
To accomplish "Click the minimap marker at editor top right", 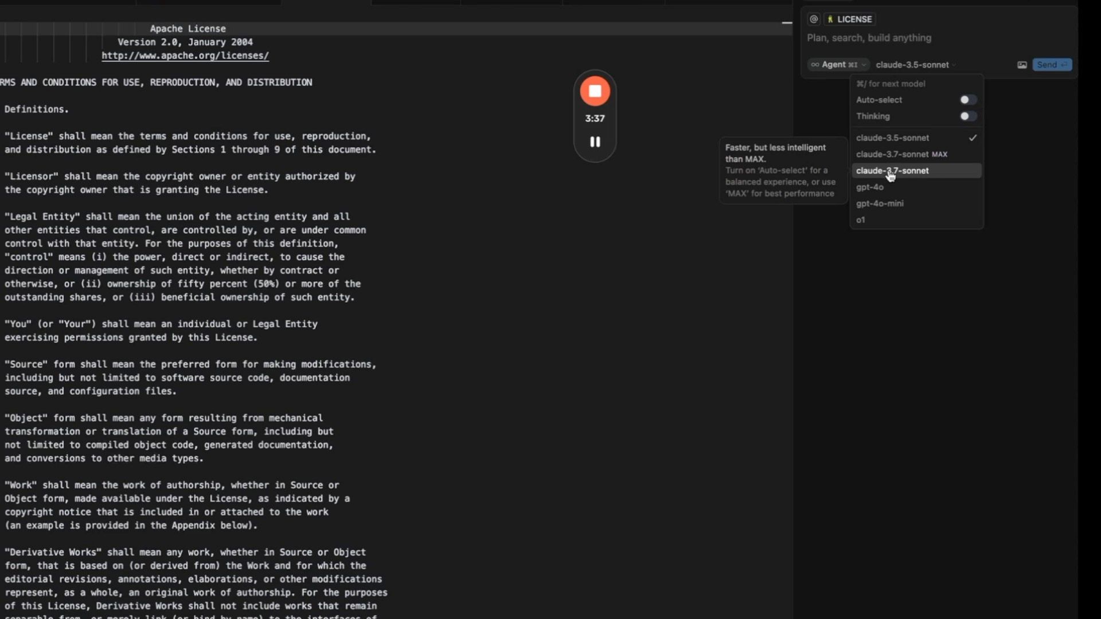I will pos(787,23).
